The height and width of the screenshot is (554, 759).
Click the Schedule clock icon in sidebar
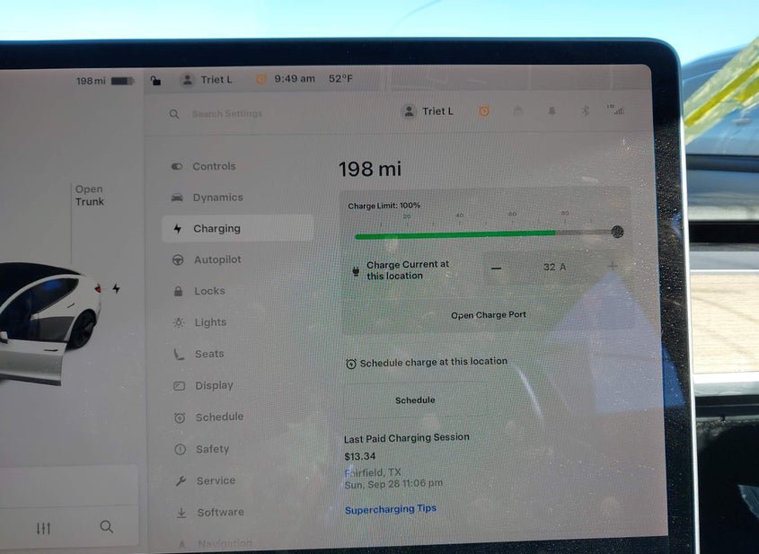180,418
